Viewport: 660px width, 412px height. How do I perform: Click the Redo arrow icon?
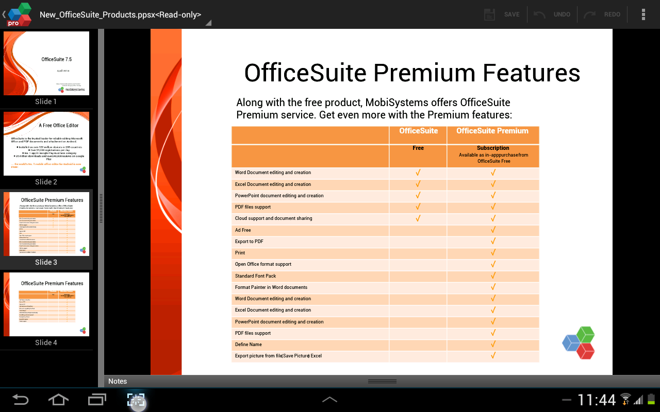590,14
